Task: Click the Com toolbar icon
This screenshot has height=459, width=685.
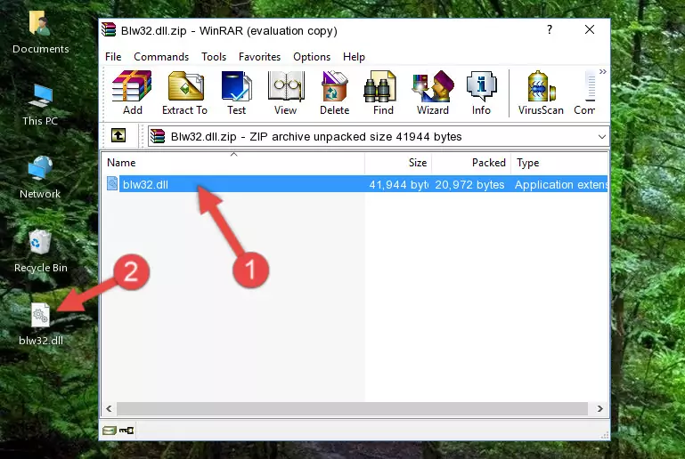Action: pos(584,93)
